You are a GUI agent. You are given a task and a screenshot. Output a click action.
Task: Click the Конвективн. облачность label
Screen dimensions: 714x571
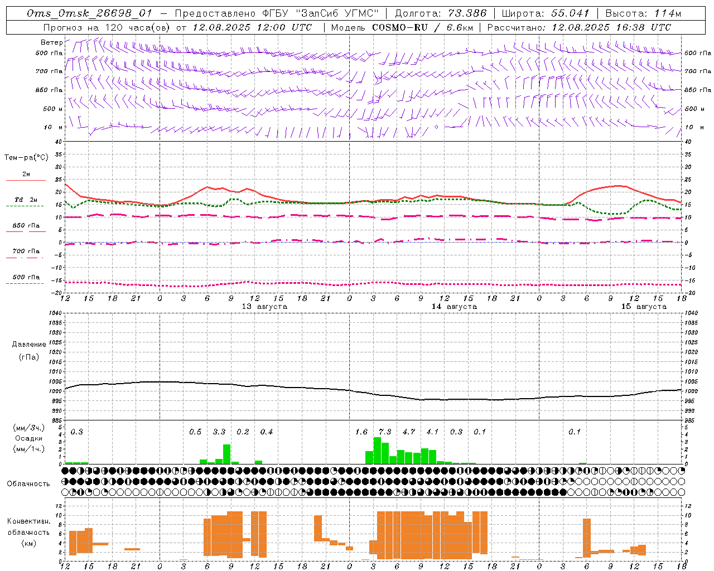28,527
